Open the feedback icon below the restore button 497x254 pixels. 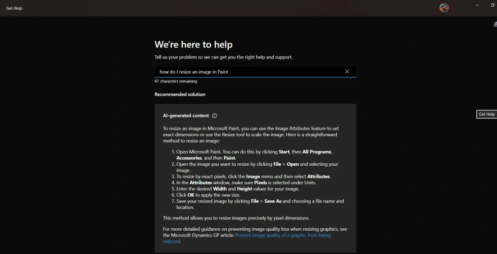tap(495, 24)
